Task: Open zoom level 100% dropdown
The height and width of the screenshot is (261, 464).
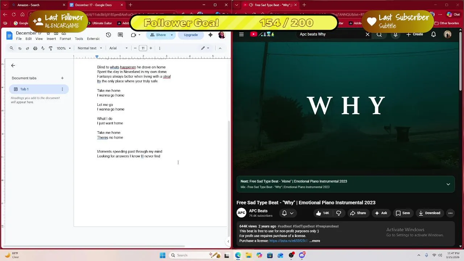Action: point(64,48)
